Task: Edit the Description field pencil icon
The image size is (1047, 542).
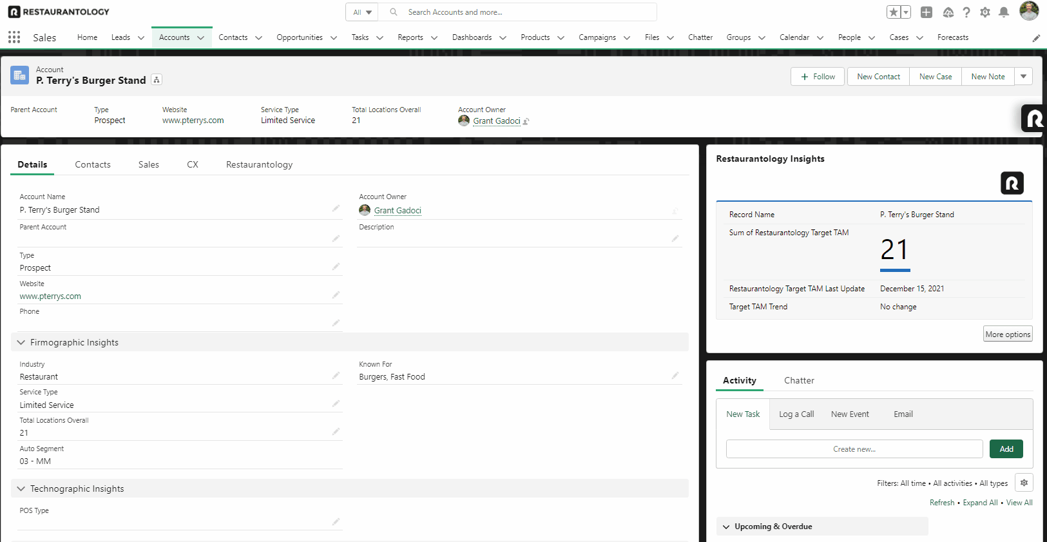Action: click(675, 238)
